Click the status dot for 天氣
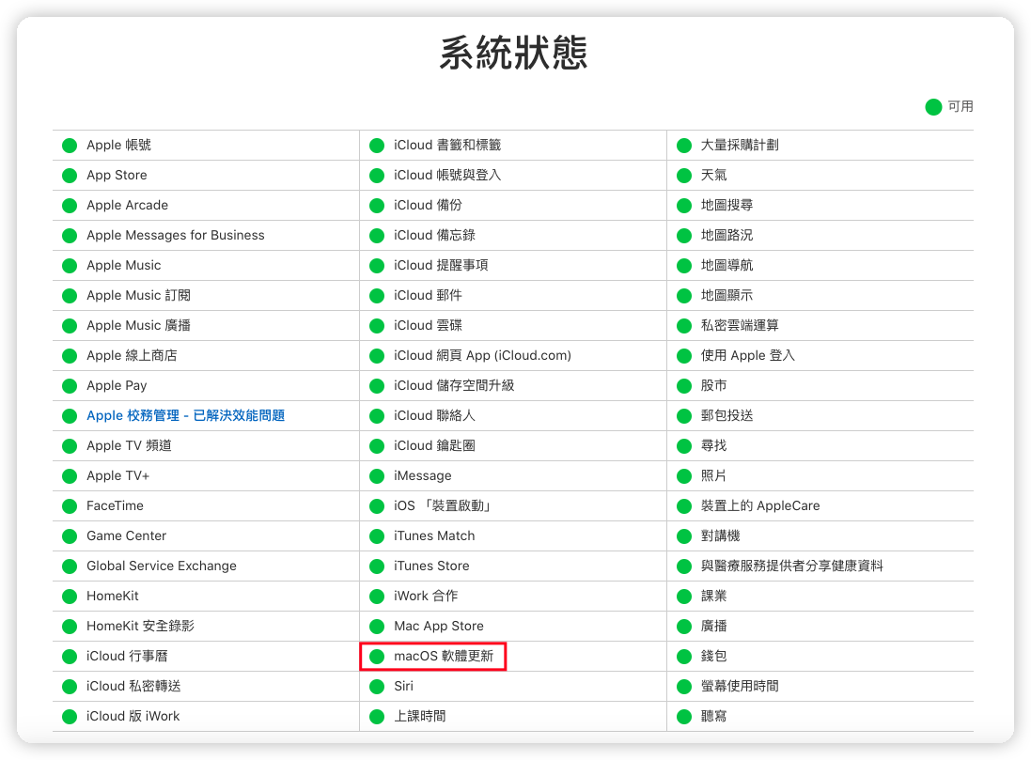 pyautogui.click(x=684, y=176)
